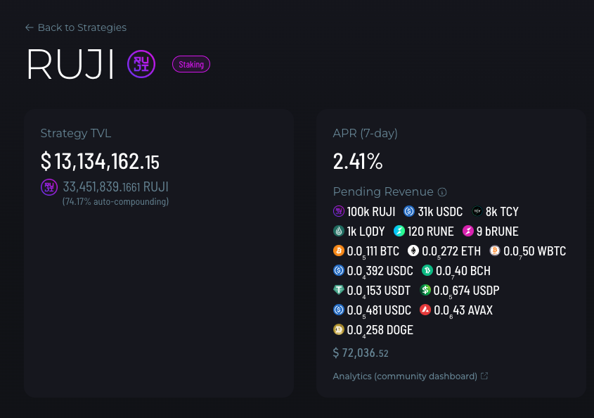Open the Pending Revenue info icon
Viewport: 594px width, 418px height.
442,192
